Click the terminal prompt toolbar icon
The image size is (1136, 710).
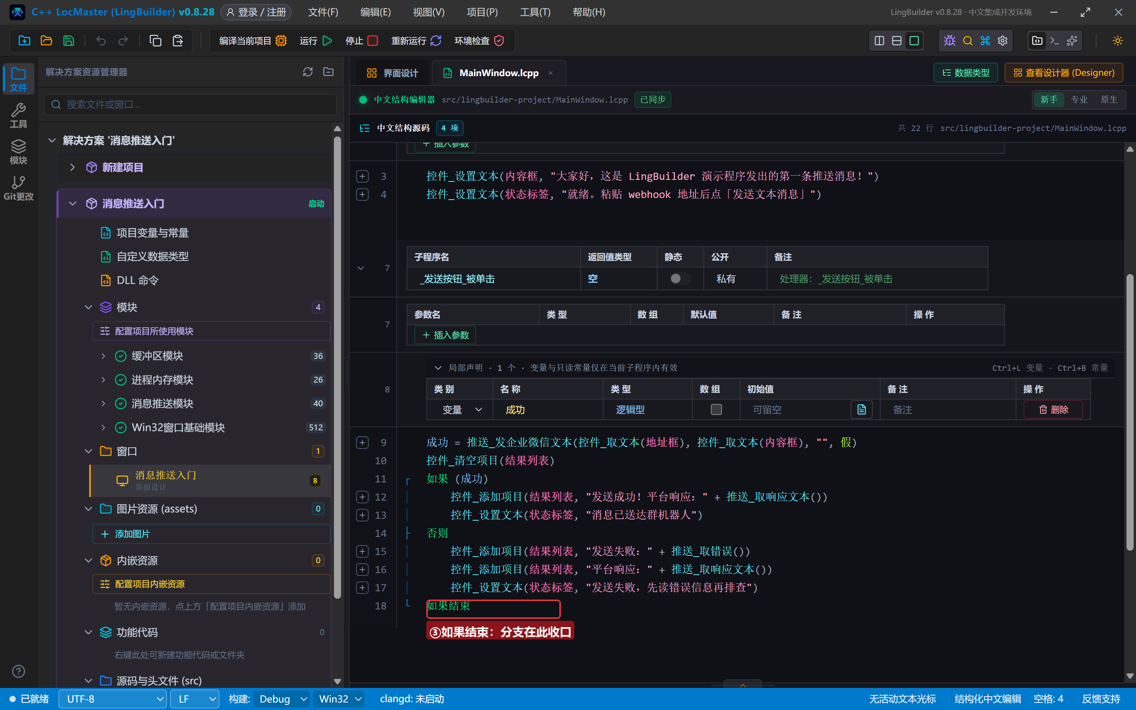(x=1054, y=41)
